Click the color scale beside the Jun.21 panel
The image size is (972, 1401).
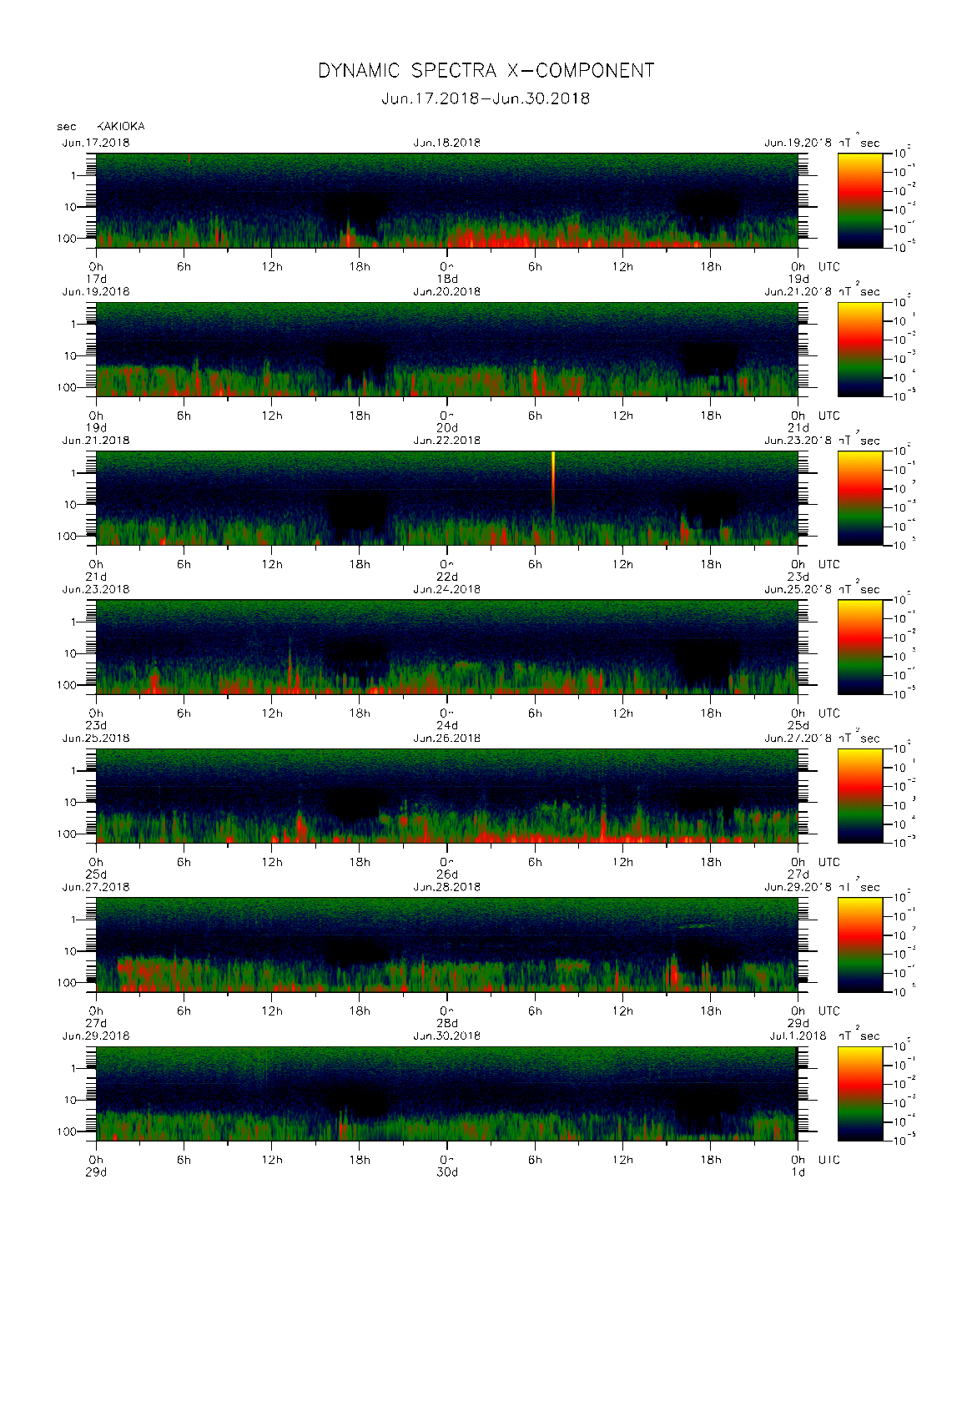tap(860, 498)
